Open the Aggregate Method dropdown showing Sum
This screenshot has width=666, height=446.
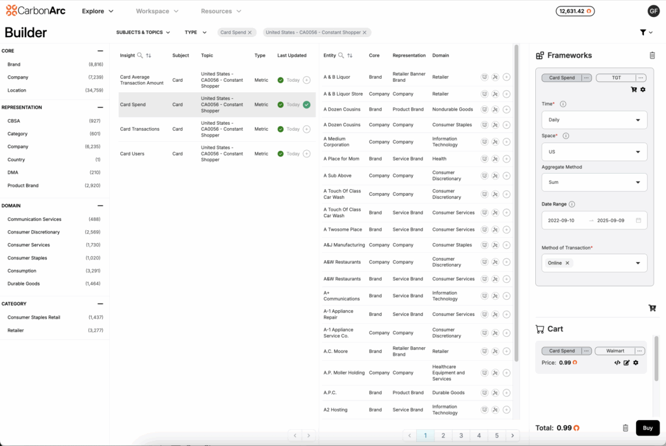point(594,182)
